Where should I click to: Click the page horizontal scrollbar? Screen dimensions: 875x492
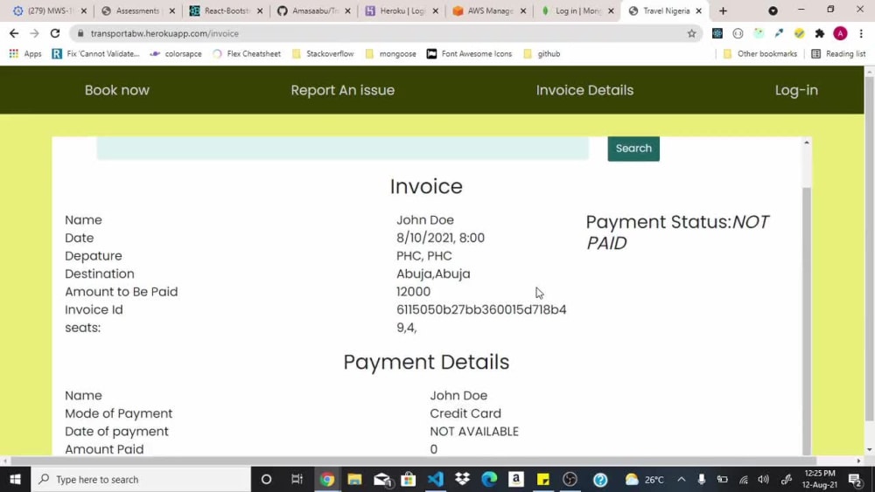413,461
